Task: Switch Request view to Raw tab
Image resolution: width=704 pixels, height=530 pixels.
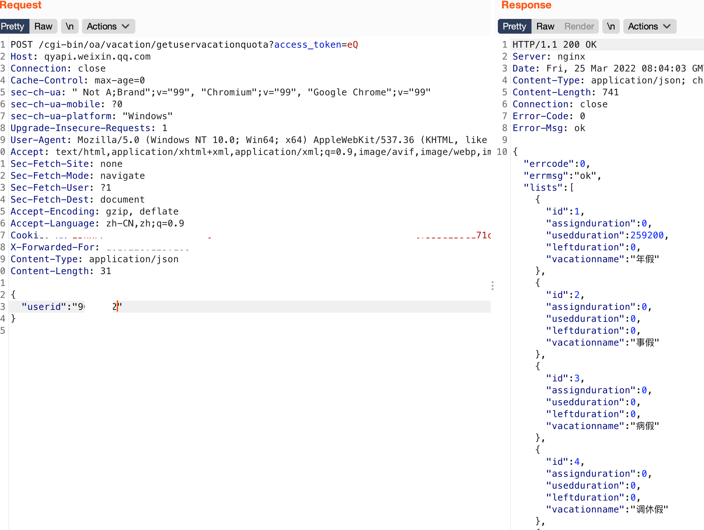Action: pos(43,26)
